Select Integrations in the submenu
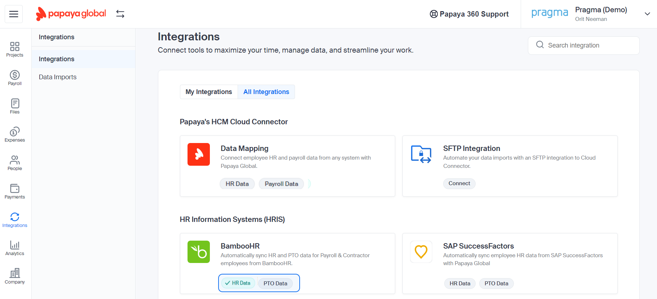The image size is (657, 299). (x=83, y=59)
